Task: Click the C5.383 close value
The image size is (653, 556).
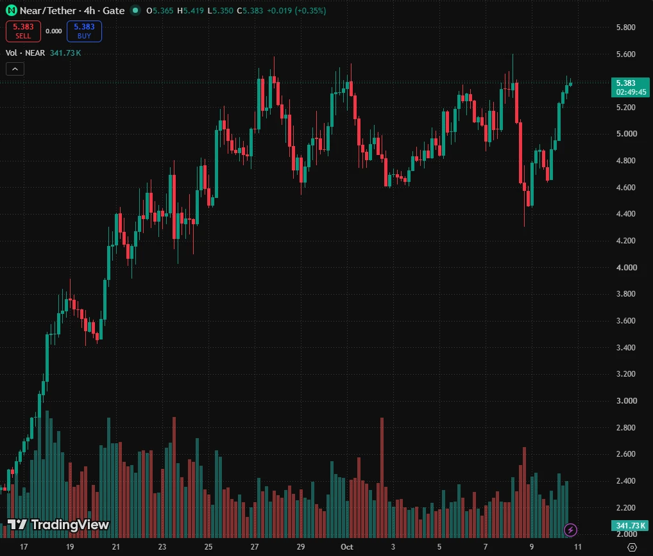Action: click(x=250, y=10)
